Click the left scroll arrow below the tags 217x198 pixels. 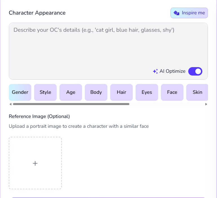pos(10,104)
